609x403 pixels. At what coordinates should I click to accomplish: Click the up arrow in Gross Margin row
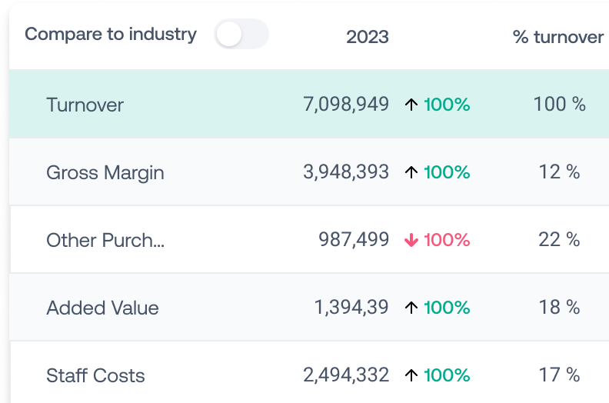click(411, 172)
